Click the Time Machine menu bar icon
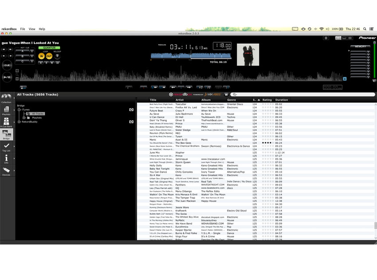The width and height of the screenshot is (377, 280). [x=310, y=29]
